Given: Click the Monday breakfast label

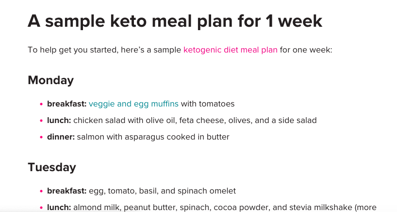Looking at the screenshot, I should 66,104.
